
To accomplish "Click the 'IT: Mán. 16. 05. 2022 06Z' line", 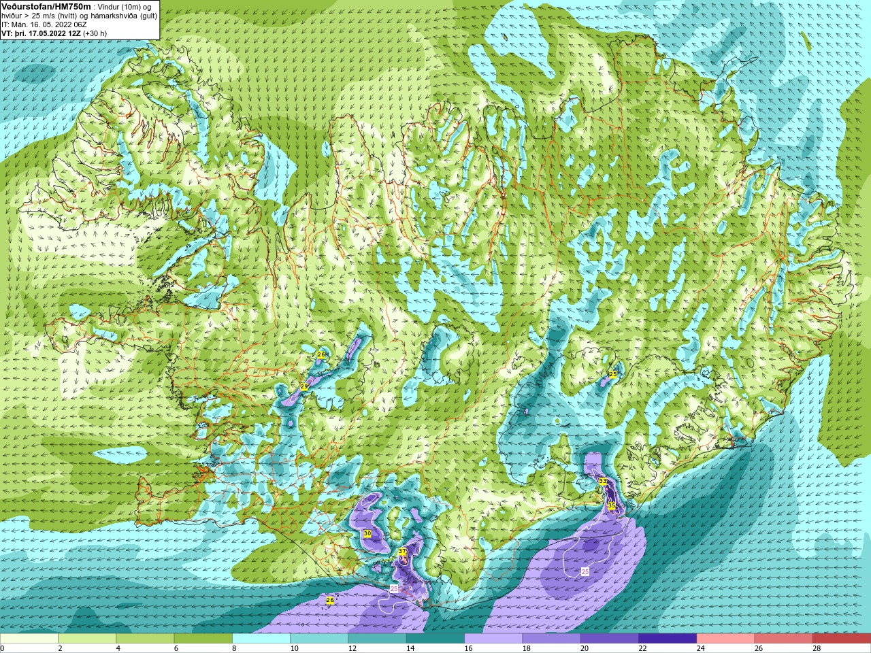I will pyautogui.click(x=44, y=24).
